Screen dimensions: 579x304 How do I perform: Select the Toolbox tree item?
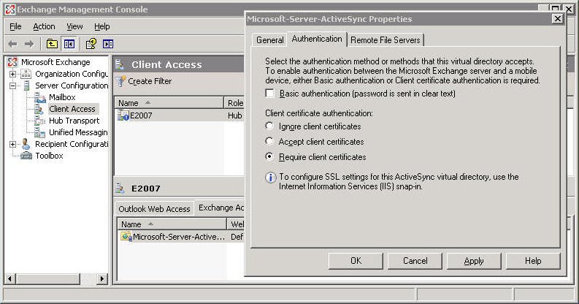49,156
